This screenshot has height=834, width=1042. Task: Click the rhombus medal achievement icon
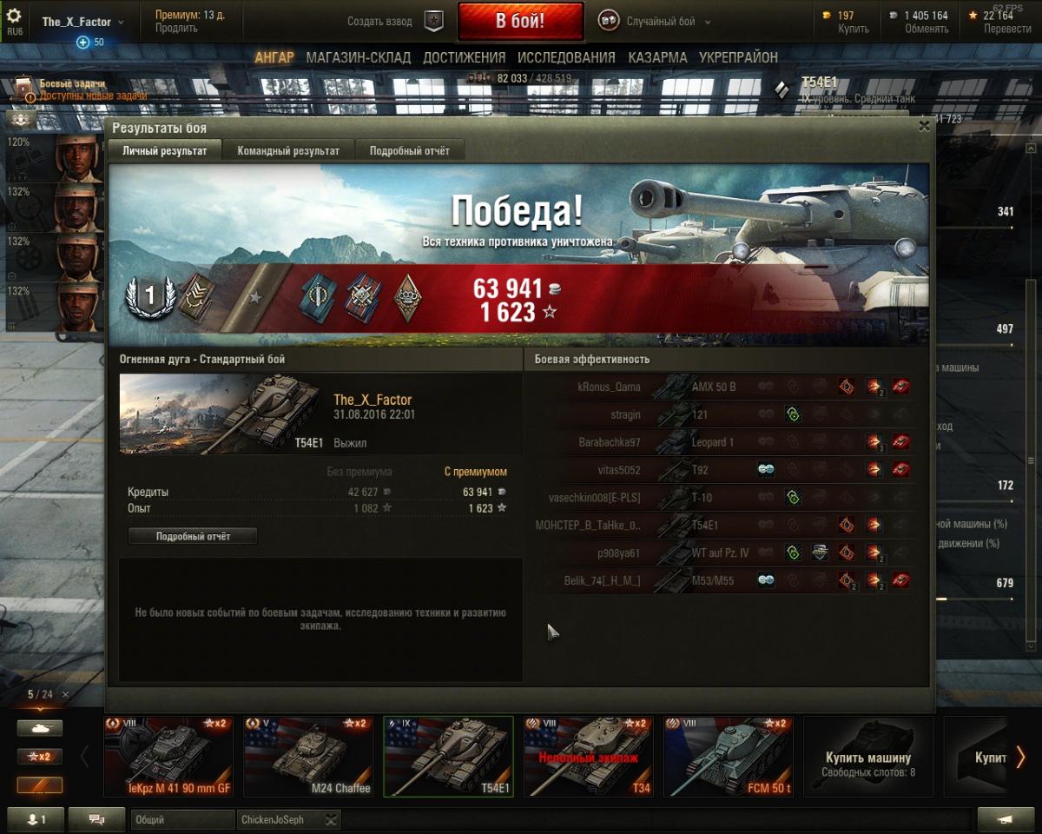pos(406,297)
